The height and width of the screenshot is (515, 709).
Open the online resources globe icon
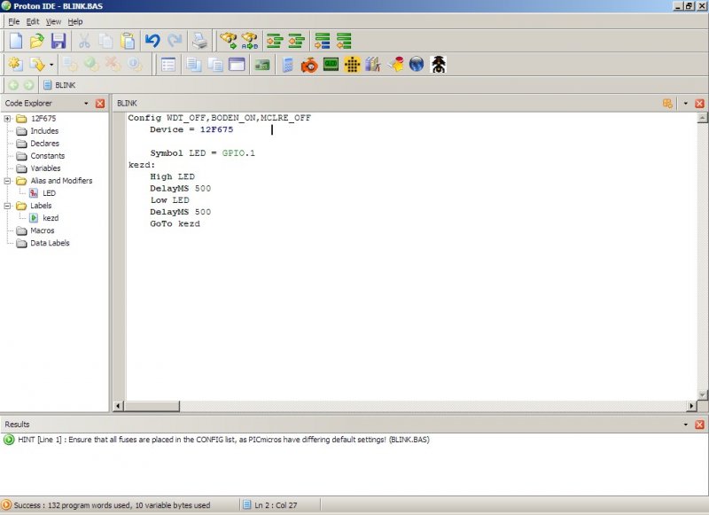pos(417,65)
